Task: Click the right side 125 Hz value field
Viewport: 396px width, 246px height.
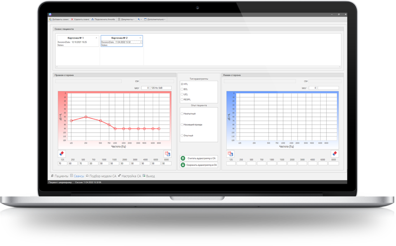Action: click(62, 164)
